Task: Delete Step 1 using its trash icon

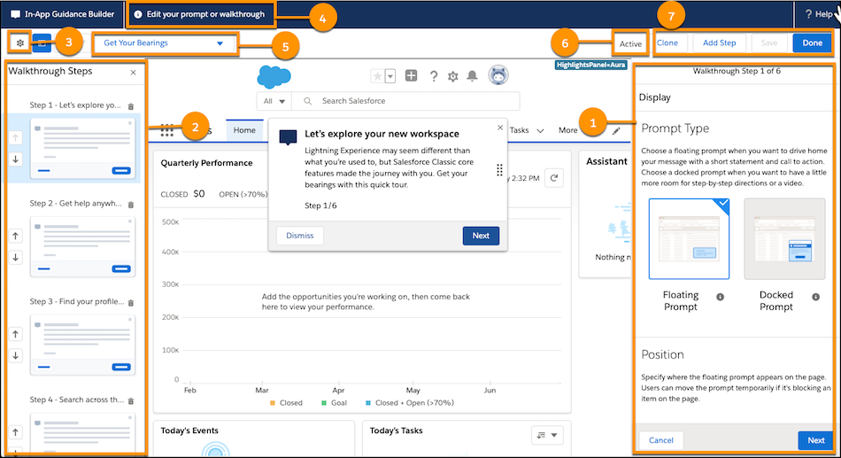Action: [x=131, y=105]
